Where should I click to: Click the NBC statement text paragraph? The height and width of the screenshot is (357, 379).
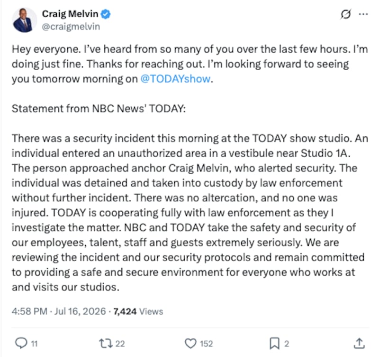pyautogui.click(x=190, y=213)
